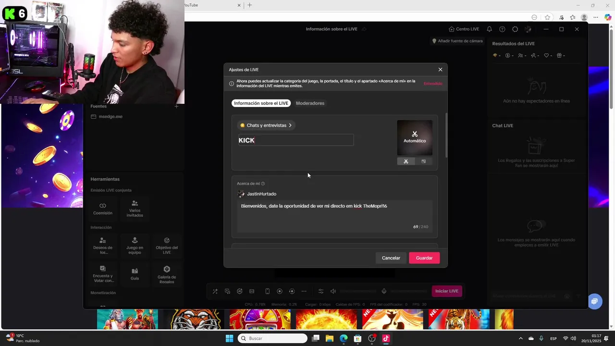Open TikTok LIVE Studio taskbar icon
This screenshot has height=346, width=615.
pyautogui.click(x=385, y=338)
